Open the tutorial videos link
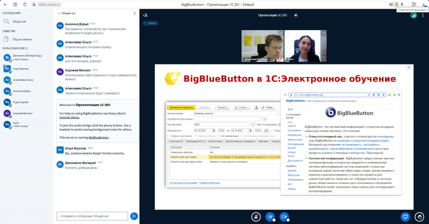The height and width of the screenshot is (224, 429). coord(70,118)
